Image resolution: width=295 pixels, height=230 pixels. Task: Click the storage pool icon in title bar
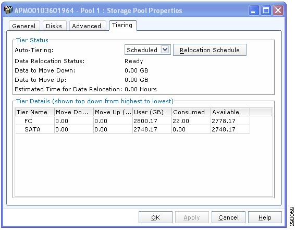coord(8,10)
